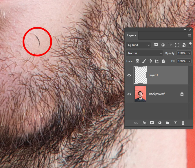Filter layers by smart objects icon
This screenshot has height=168, width=195.
tap(184, 45)
